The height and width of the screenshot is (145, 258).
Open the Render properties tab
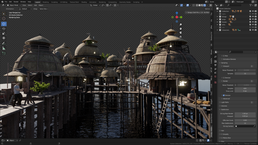pos(215,61)
